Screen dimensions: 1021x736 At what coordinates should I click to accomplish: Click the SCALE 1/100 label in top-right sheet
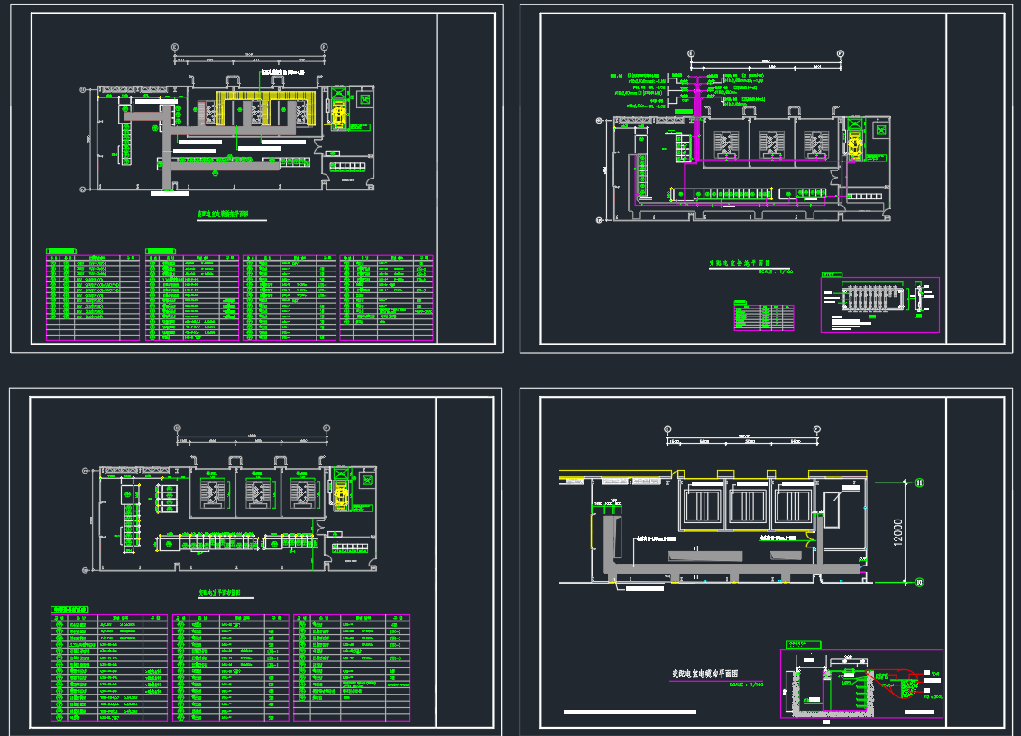pyautogui.click(x=776, y=271)
